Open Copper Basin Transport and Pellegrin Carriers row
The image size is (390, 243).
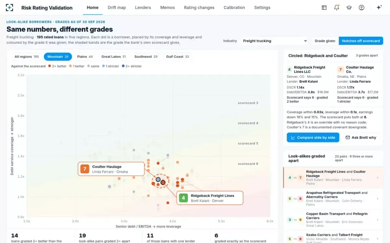pyautogui.click(x=333, y=220)
